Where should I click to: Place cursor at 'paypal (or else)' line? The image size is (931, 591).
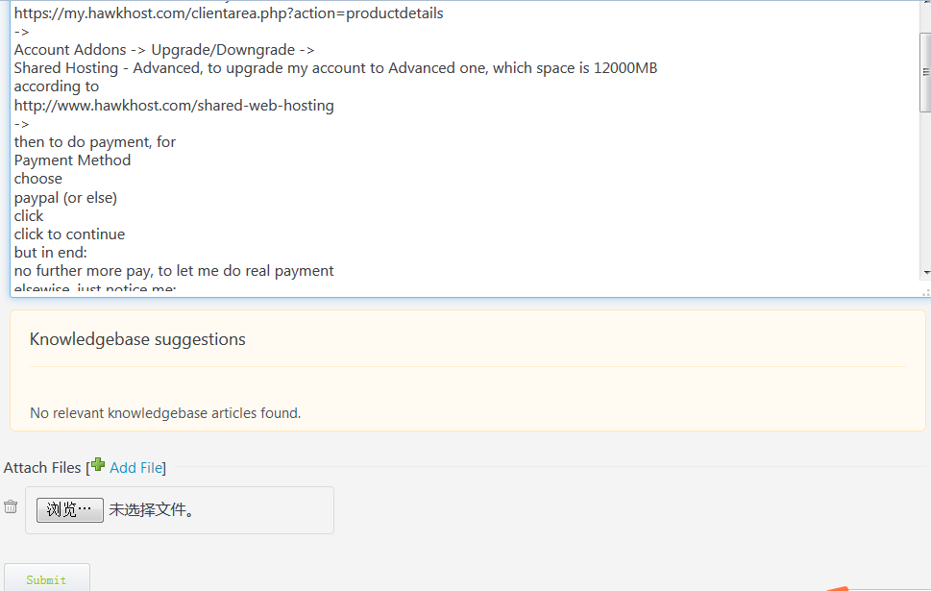[x=65, y=198]
